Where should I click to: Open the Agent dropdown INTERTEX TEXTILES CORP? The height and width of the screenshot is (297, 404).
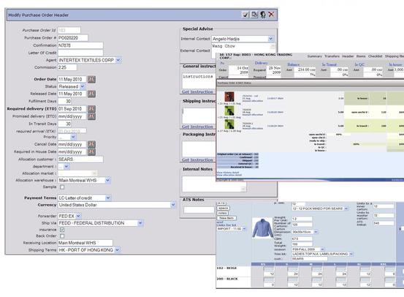[118, 60]
